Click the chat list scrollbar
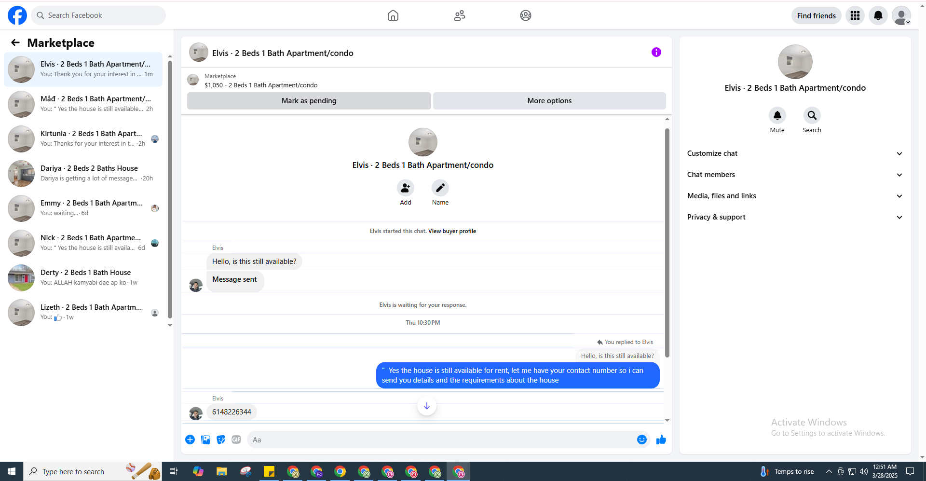This screenshot has height=481, width=926. (170, 189)
